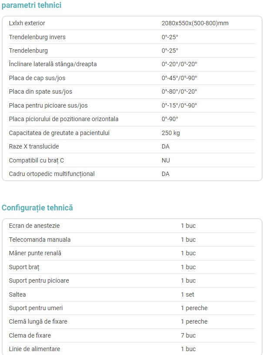Image resolution: width=263 pixels, height=355 pixels.
Task: Select the 'Lxlxh exterior' row label
Action: (x=27, y=23)
